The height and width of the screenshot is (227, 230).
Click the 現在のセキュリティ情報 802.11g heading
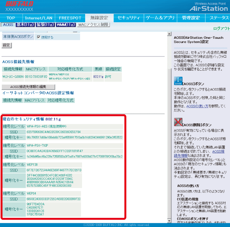coord(32,119)
